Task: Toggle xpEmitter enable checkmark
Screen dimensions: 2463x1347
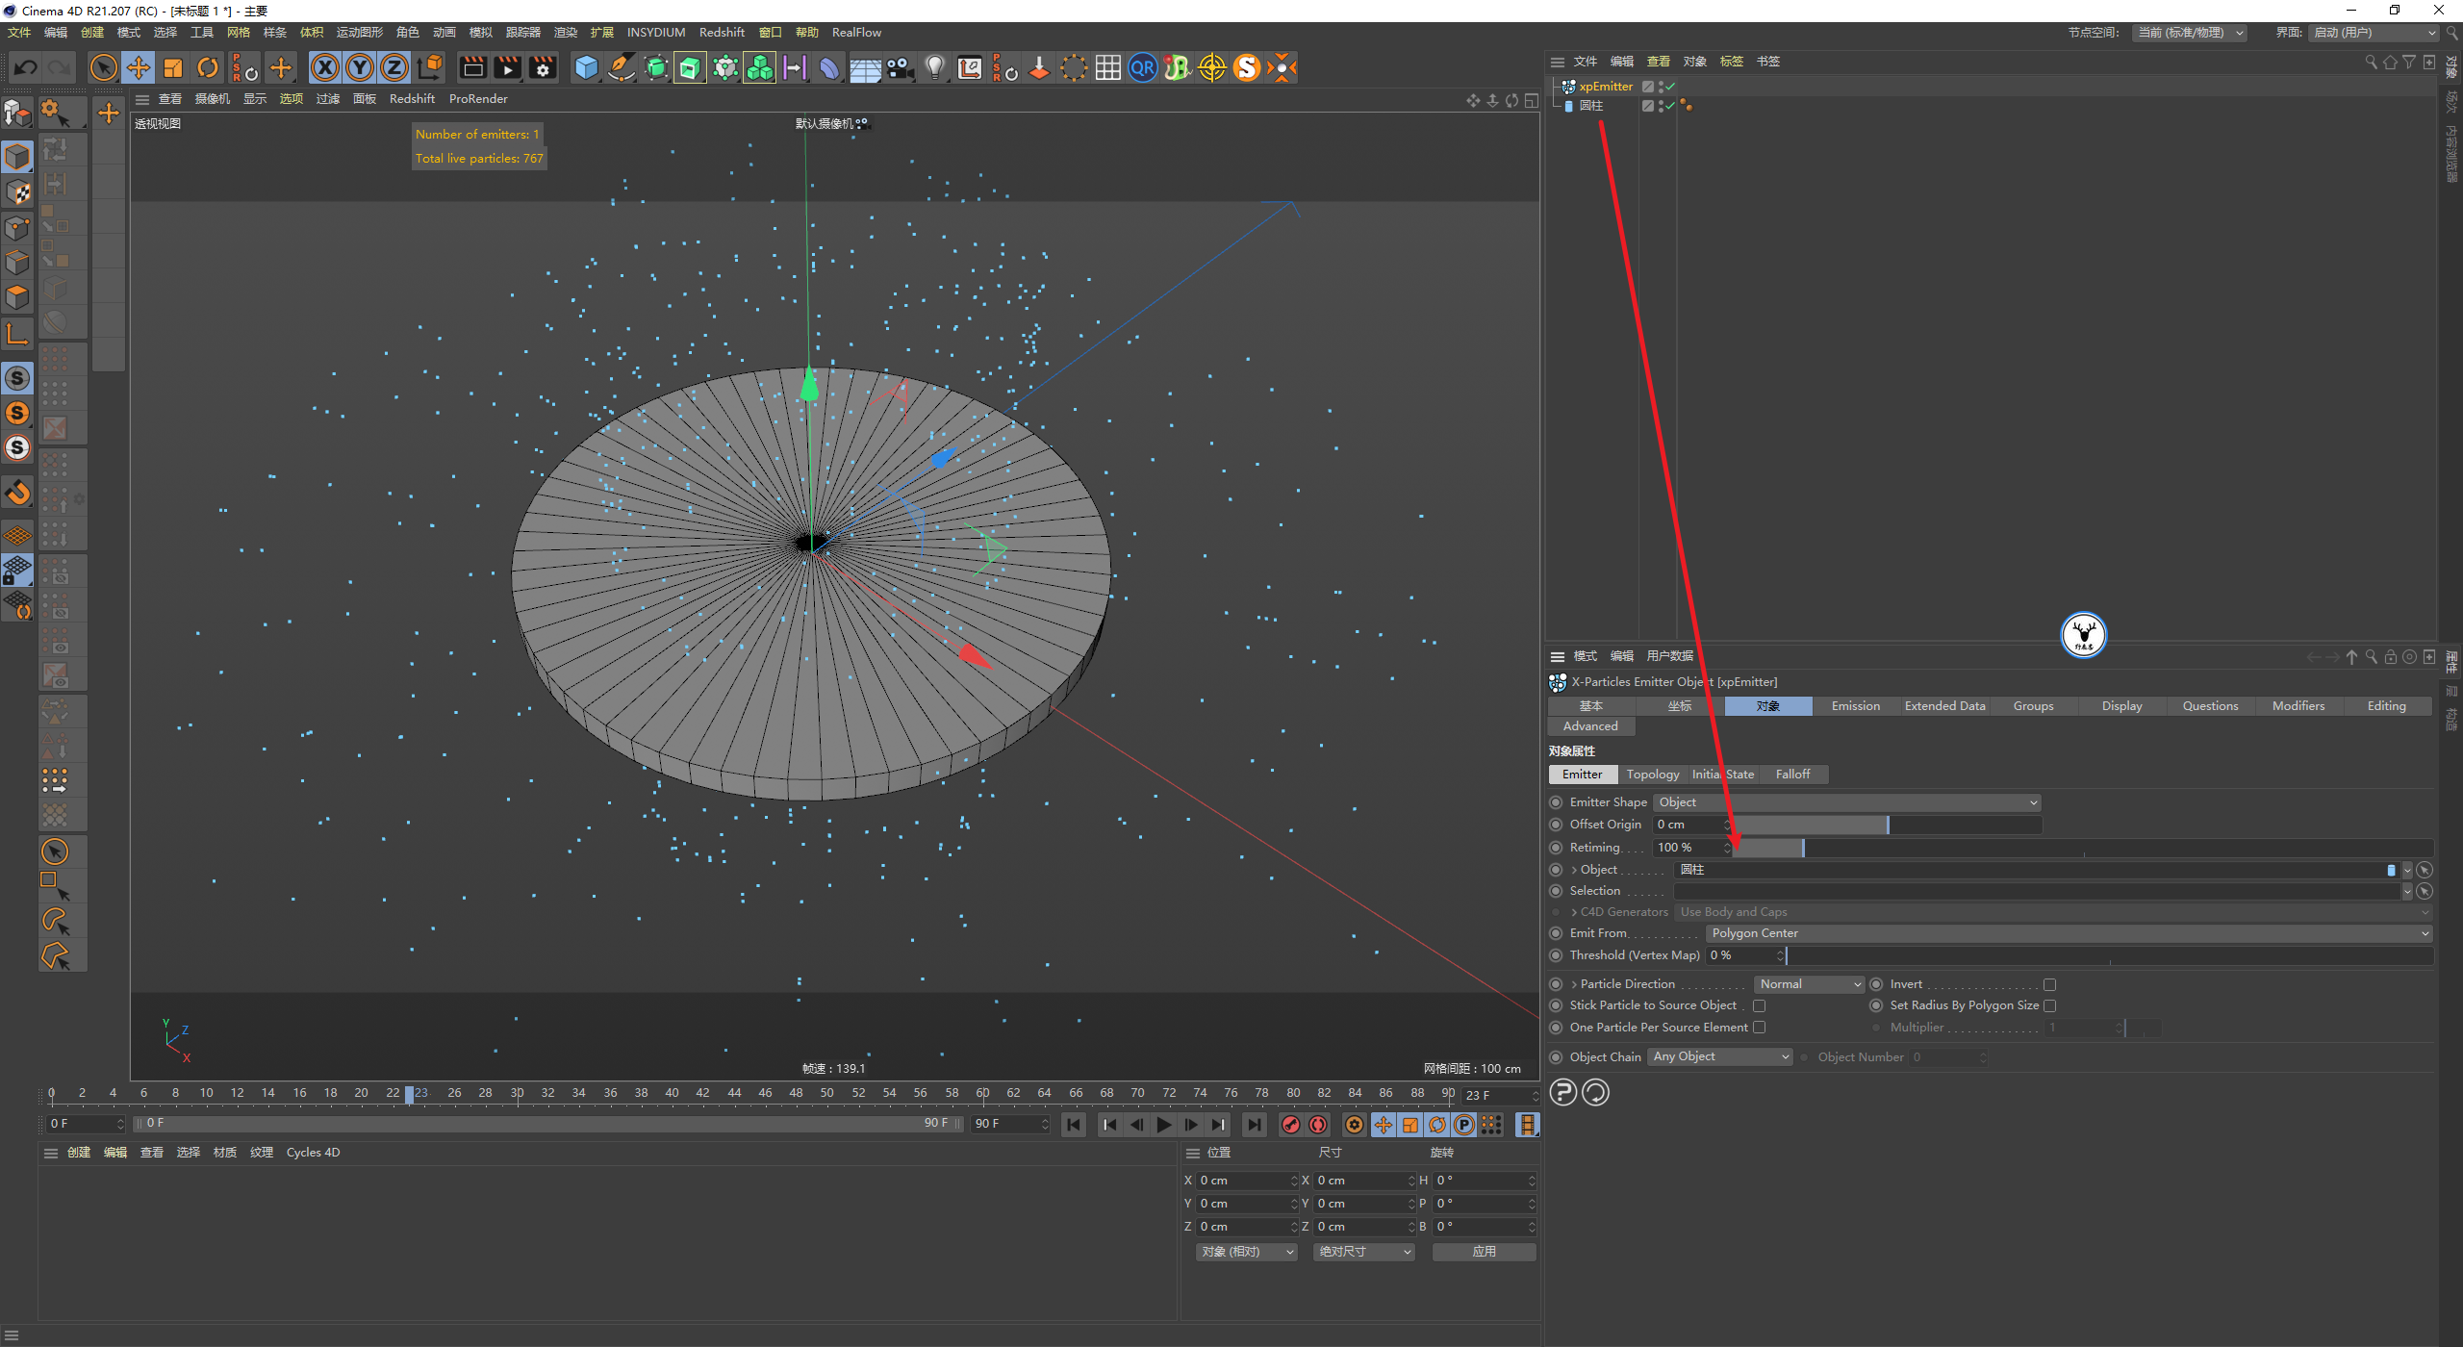Action: point(1670,86)
